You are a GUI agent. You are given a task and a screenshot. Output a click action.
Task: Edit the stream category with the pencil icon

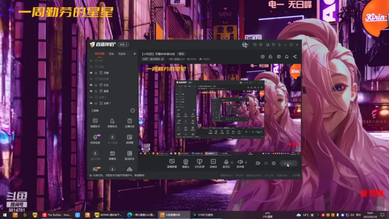(162, 59)
